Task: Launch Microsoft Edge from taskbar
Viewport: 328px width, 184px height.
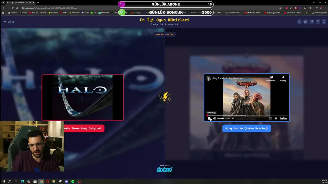Action: pos(23,181)
